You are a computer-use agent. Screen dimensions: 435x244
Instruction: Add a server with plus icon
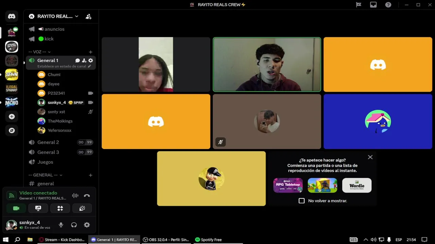click(x=12, y=117)
